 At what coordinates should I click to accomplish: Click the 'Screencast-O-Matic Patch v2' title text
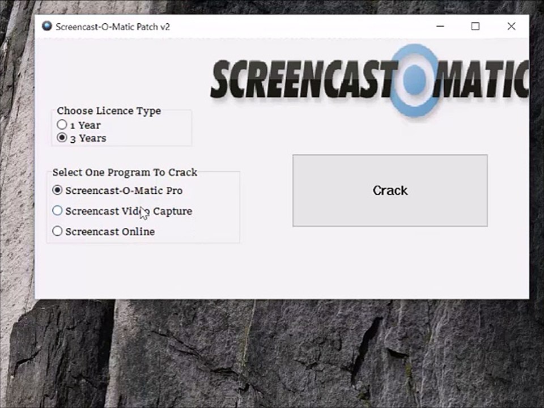tap(113, 27)
